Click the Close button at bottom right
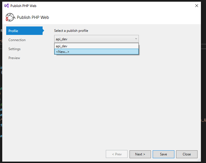 (187, 154)
